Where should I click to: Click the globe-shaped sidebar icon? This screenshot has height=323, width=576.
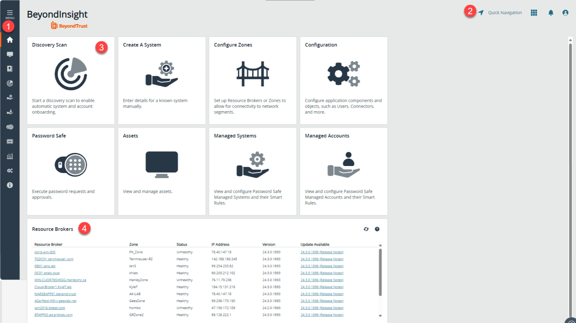click(x=10, y=127)
